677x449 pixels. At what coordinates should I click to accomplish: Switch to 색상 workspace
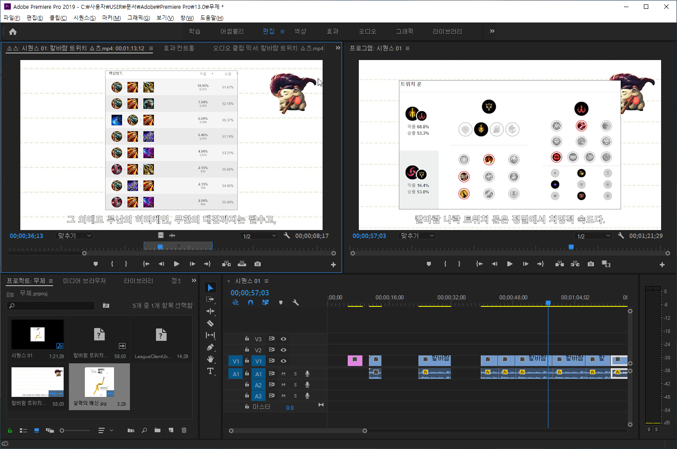(300, 31)
